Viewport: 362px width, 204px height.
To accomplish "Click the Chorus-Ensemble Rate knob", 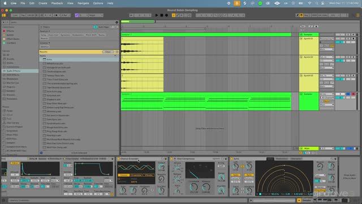I will [x=123, y=190].
